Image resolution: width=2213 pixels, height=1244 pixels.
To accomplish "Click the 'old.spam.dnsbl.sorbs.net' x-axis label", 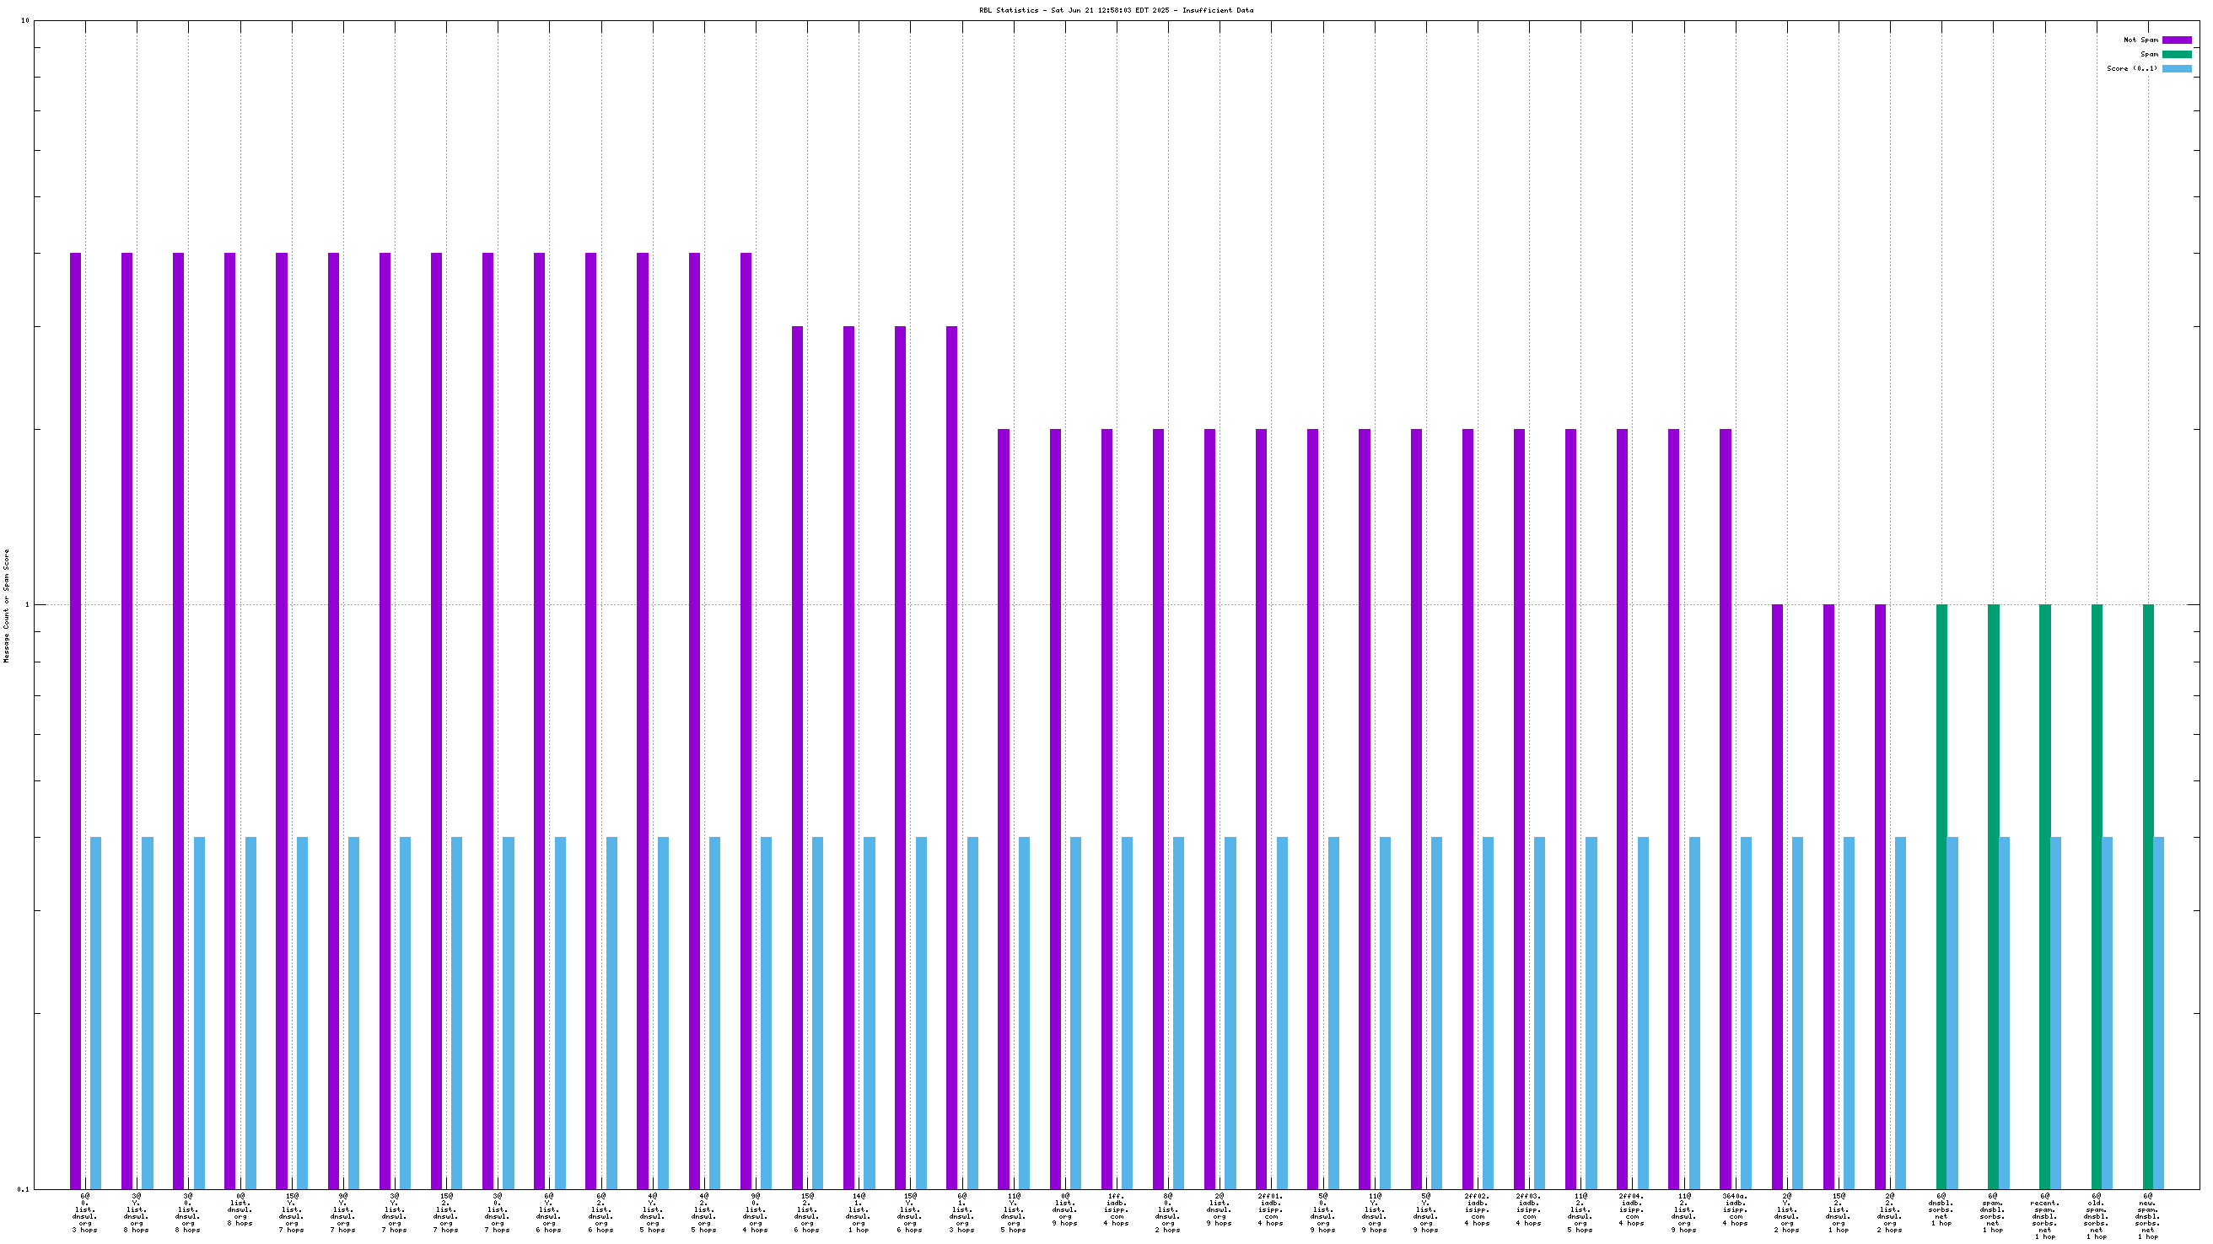I will 2095,1215.
